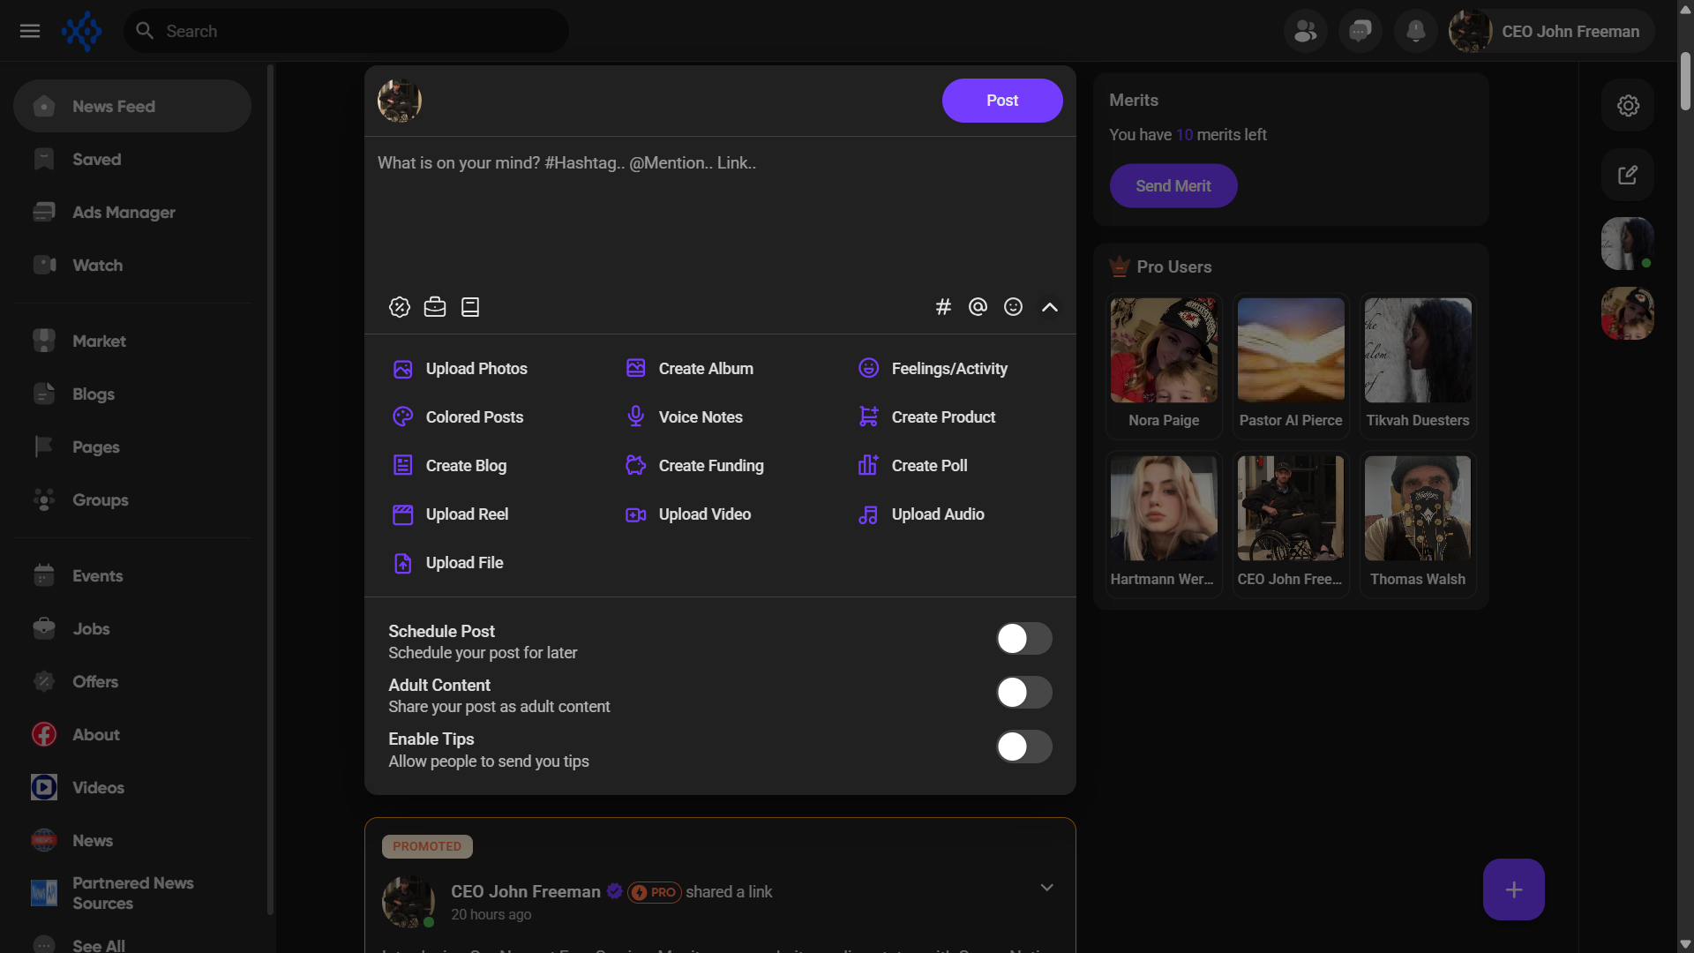Viewport: 1694px width, 953px height.
Task: Open the notifications bell icon
Action: [x=1415, y=32]
